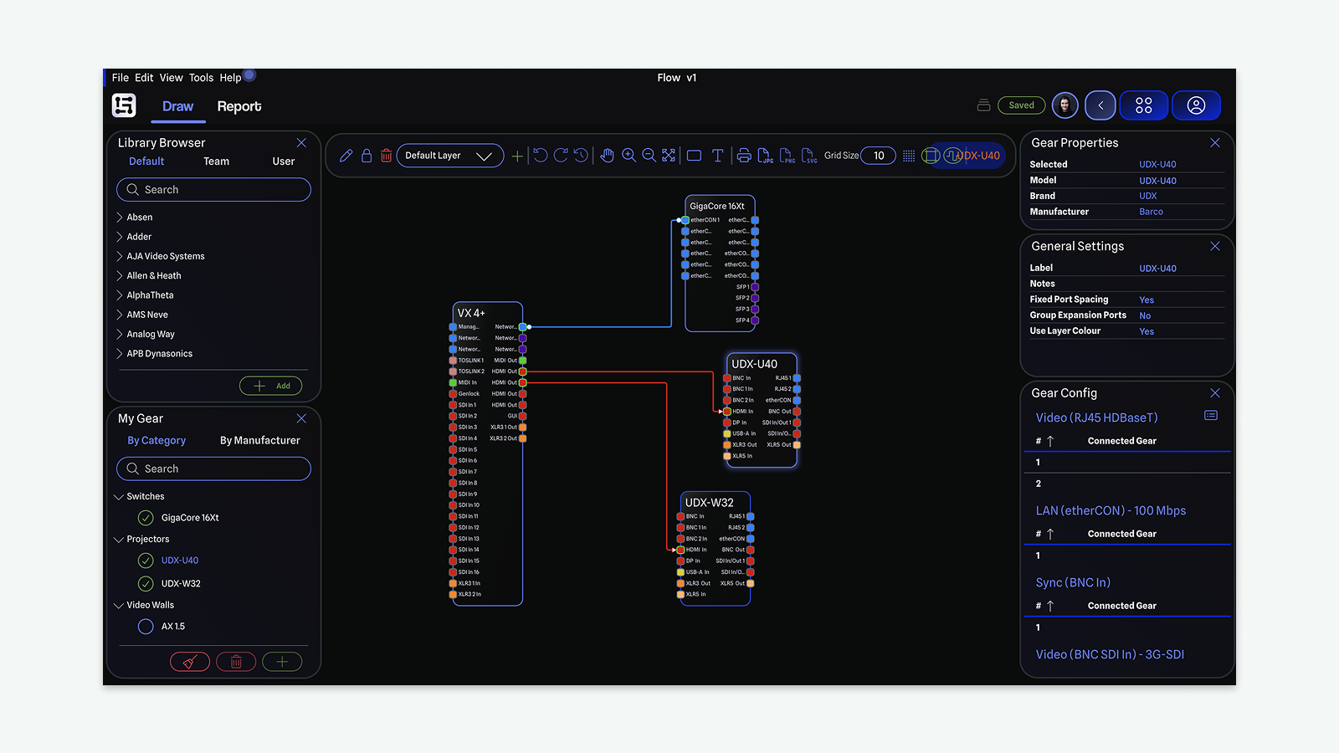Expand the Allen & Heath entry
The width and height of the screenshot is (1339, 753).
tap(120, 275)
